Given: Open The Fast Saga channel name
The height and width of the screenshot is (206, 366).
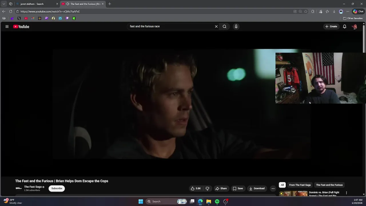Looking at the screenshot, I should [33, 187].
